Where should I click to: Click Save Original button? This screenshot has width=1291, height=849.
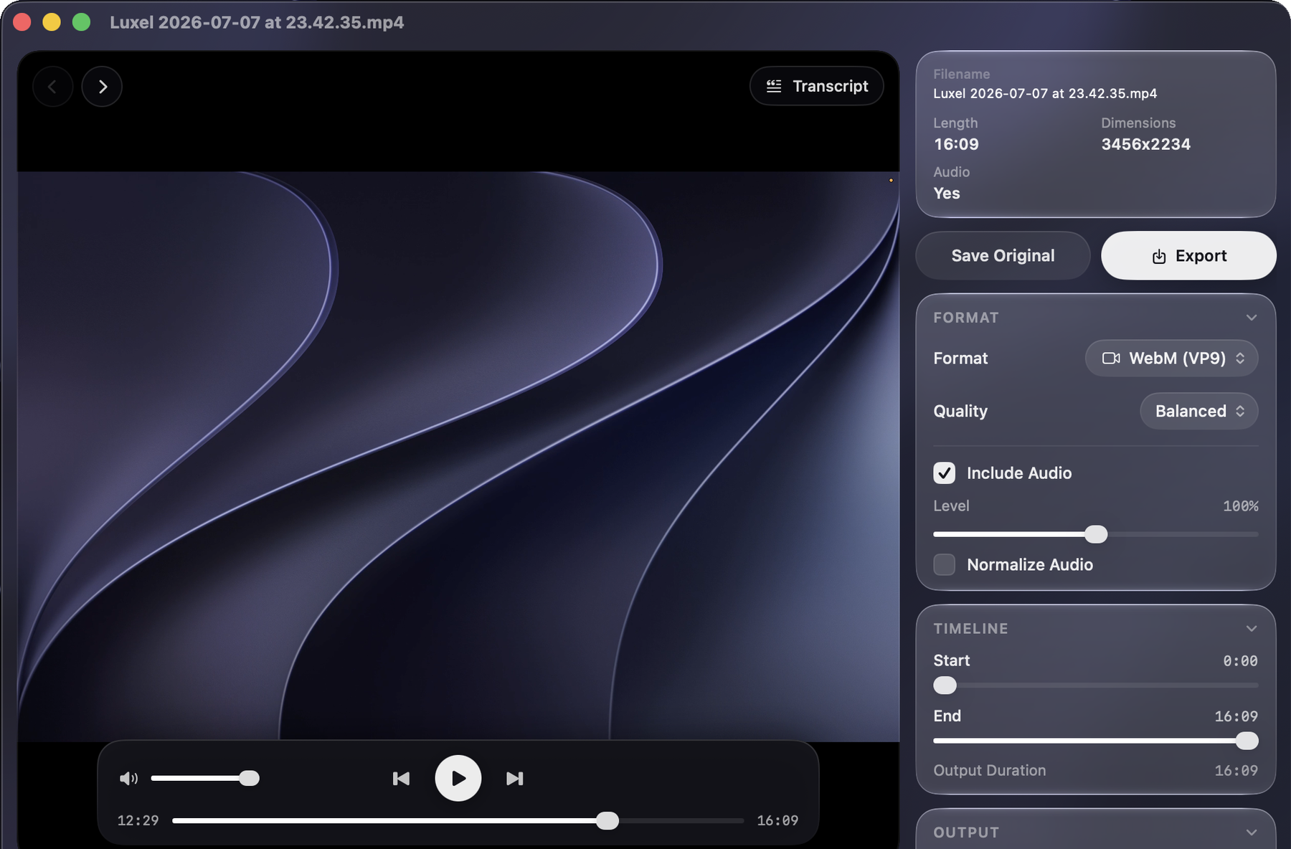(x=1003, y=255)
